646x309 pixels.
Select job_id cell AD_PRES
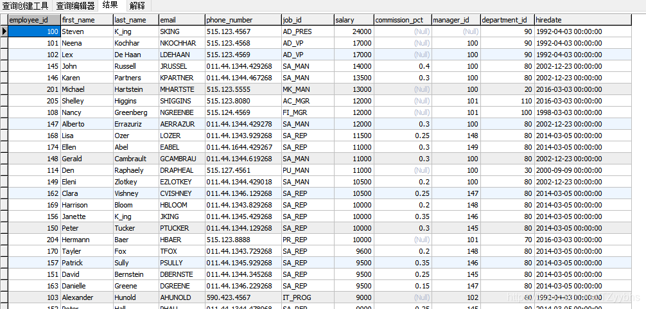pyautogui.click(x=308, y=31)
